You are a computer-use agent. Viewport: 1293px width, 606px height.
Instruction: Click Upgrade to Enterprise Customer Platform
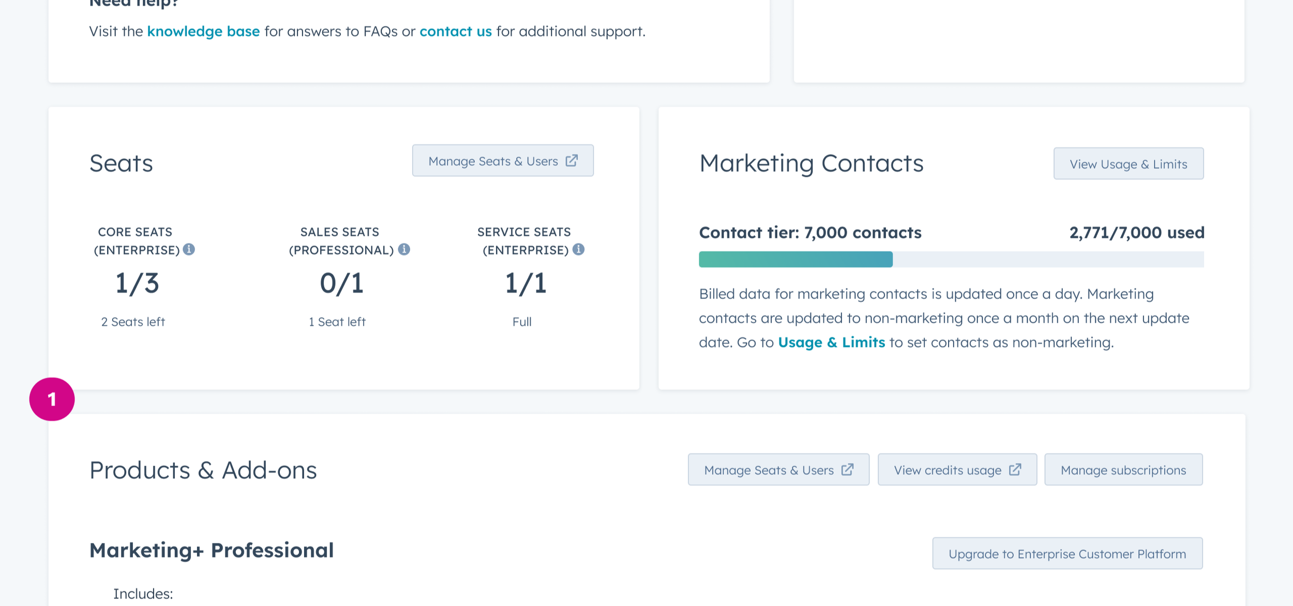coord(1067,554)
